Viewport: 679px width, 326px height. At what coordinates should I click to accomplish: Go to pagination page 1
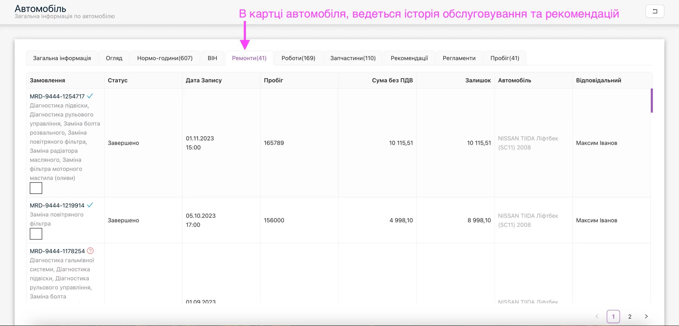(613, 316)
